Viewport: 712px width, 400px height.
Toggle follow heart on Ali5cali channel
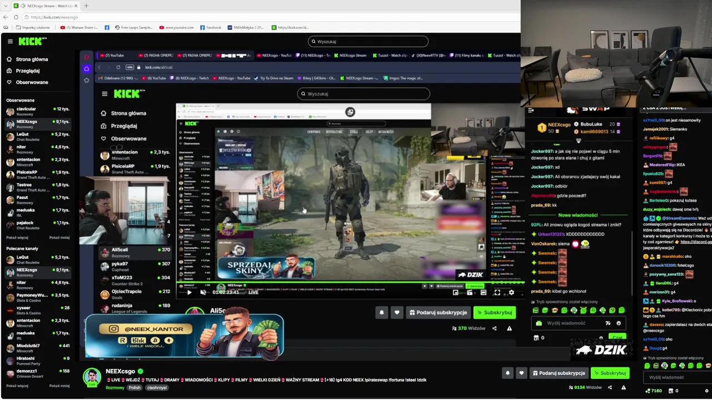pos(397,312)
